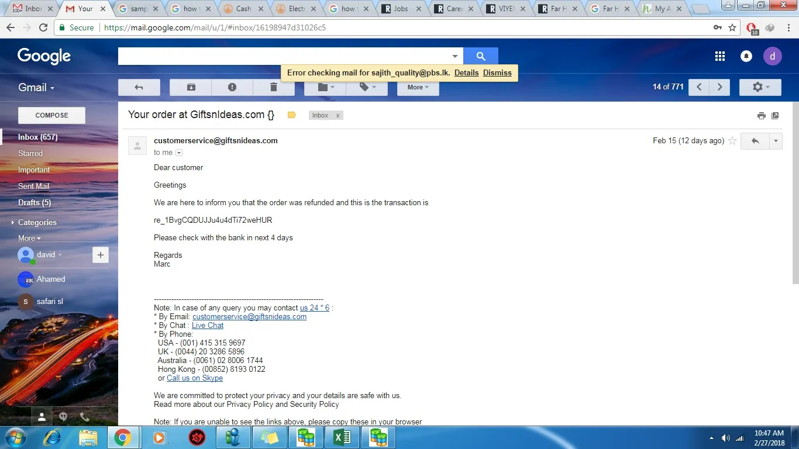Screen dimensions: 799x449
Task: Open the Labels tag dropdown
Action: pos(367,87)
